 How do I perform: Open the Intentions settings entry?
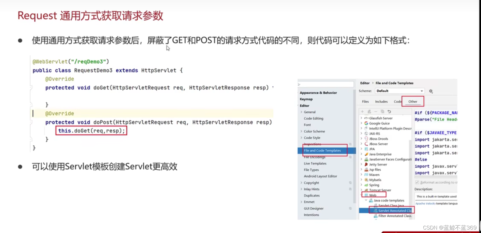311,215
